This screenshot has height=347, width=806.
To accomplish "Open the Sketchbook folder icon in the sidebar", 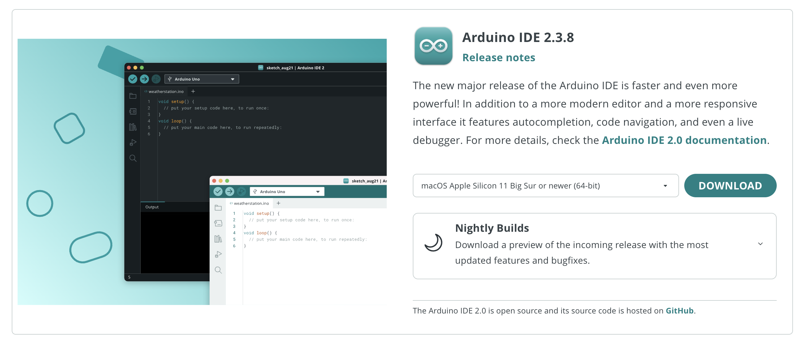I will click(x=133, y=96).
